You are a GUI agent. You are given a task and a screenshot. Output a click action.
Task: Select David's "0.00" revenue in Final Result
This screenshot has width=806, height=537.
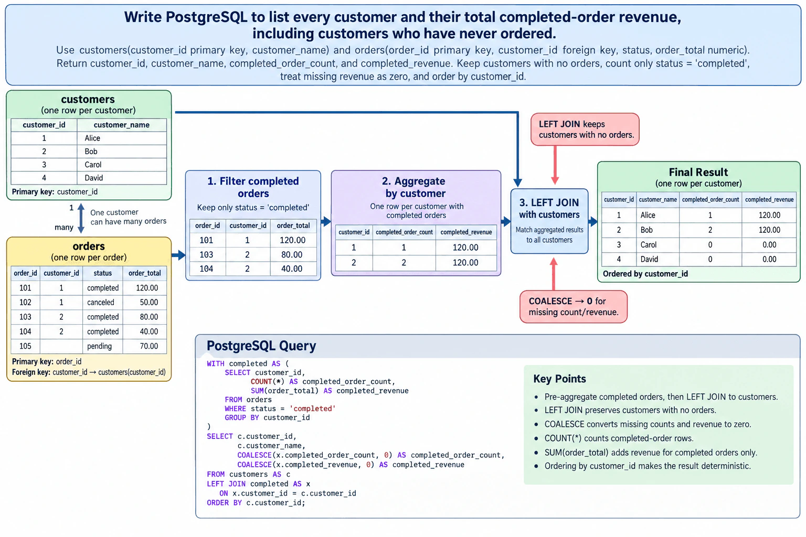pyautogui.click(x=769, y=259)
